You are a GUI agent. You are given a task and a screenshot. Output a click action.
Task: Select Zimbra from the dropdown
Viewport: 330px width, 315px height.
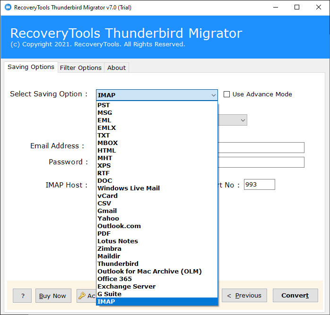coord(157,248)
